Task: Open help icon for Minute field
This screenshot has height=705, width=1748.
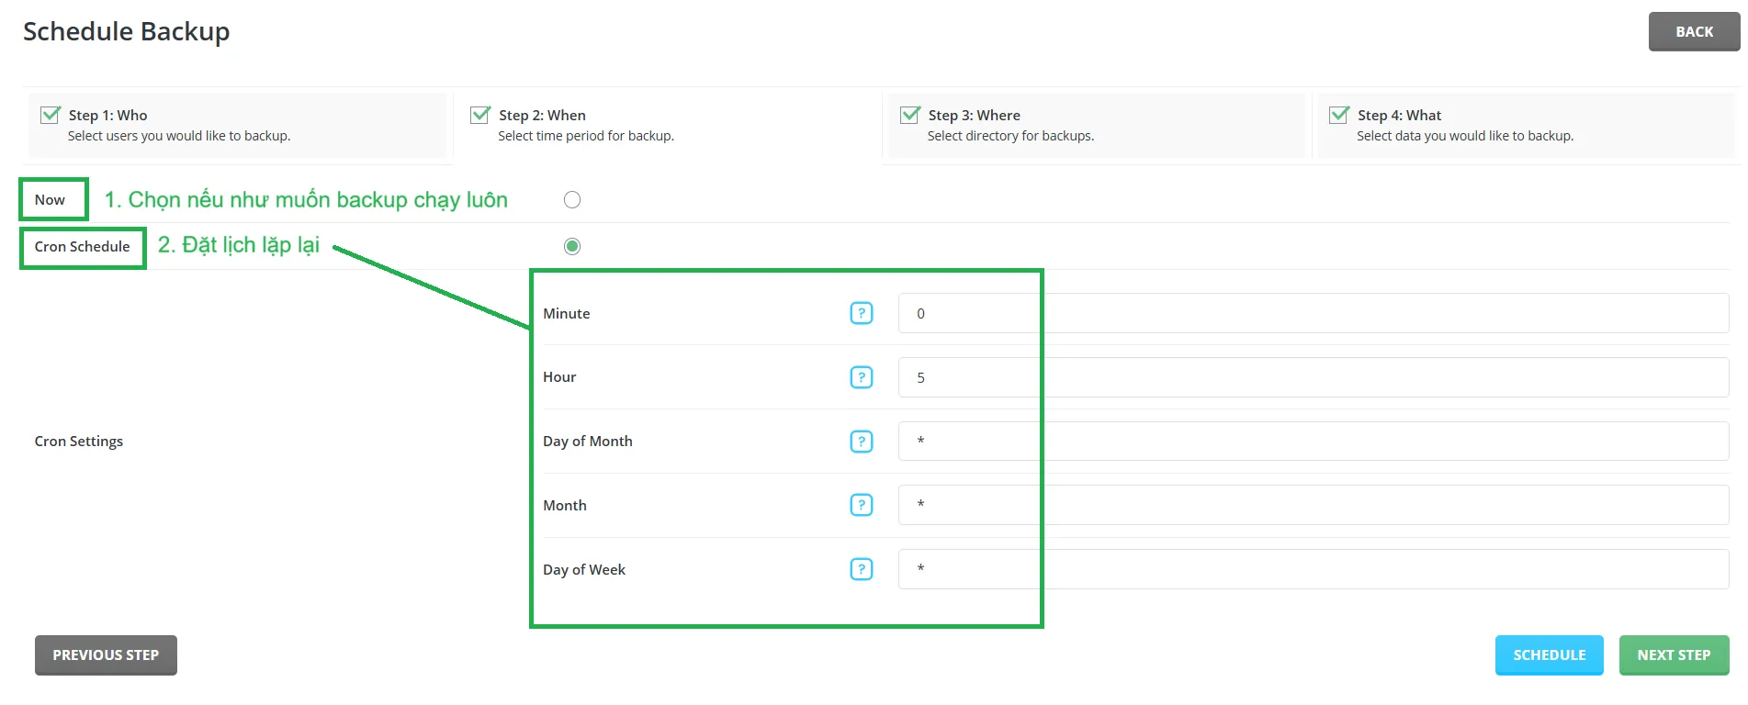Action: [x=862, y=313]
